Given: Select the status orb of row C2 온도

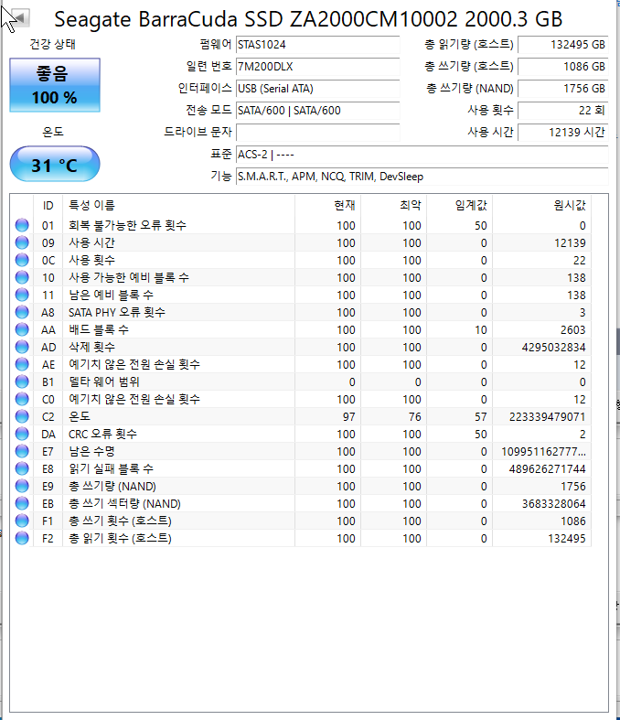Looking at the screenshot, I should [x=22, y=416].
